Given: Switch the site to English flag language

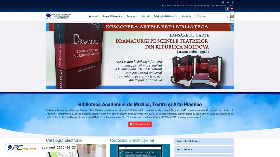Looking at the screenshot, I should click(x=232, y=9).
